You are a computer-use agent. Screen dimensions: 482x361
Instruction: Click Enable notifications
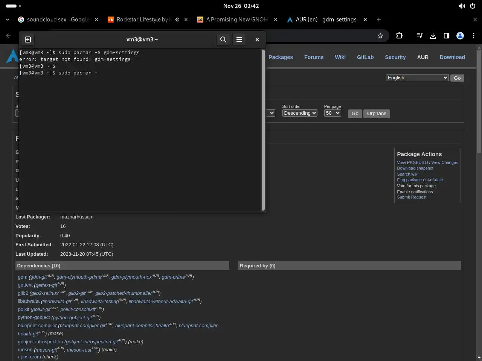click(x=415, y=192)
